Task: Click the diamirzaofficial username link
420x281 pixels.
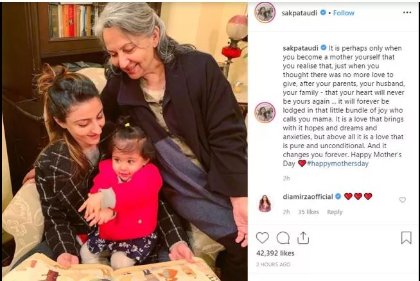Action: [x=308, y=197]
